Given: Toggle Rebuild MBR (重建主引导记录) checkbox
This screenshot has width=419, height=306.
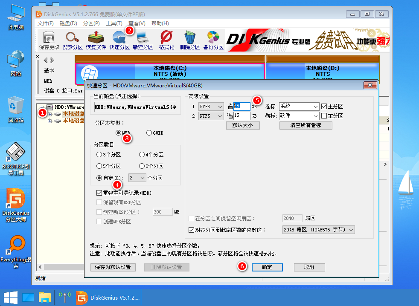Looking at the screenshot, I should [99, 193].
